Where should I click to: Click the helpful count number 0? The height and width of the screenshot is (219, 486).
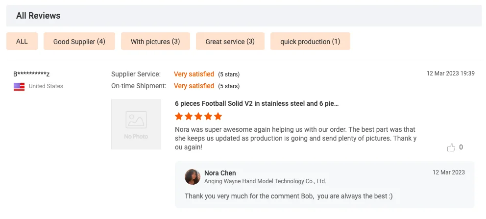pyautogui.click(x=461, y=147)
